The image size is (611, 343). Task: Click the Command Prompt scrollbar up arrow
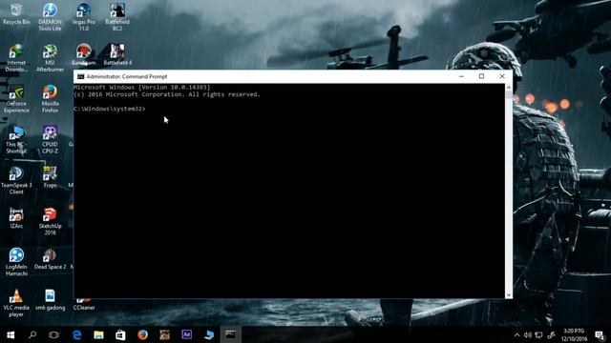coord(509,88)
